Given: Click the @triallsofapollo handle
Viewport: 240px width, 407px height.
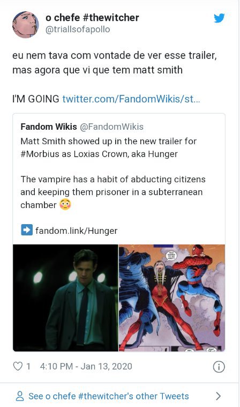Looking at the screenshot, I should pos(78,29).
